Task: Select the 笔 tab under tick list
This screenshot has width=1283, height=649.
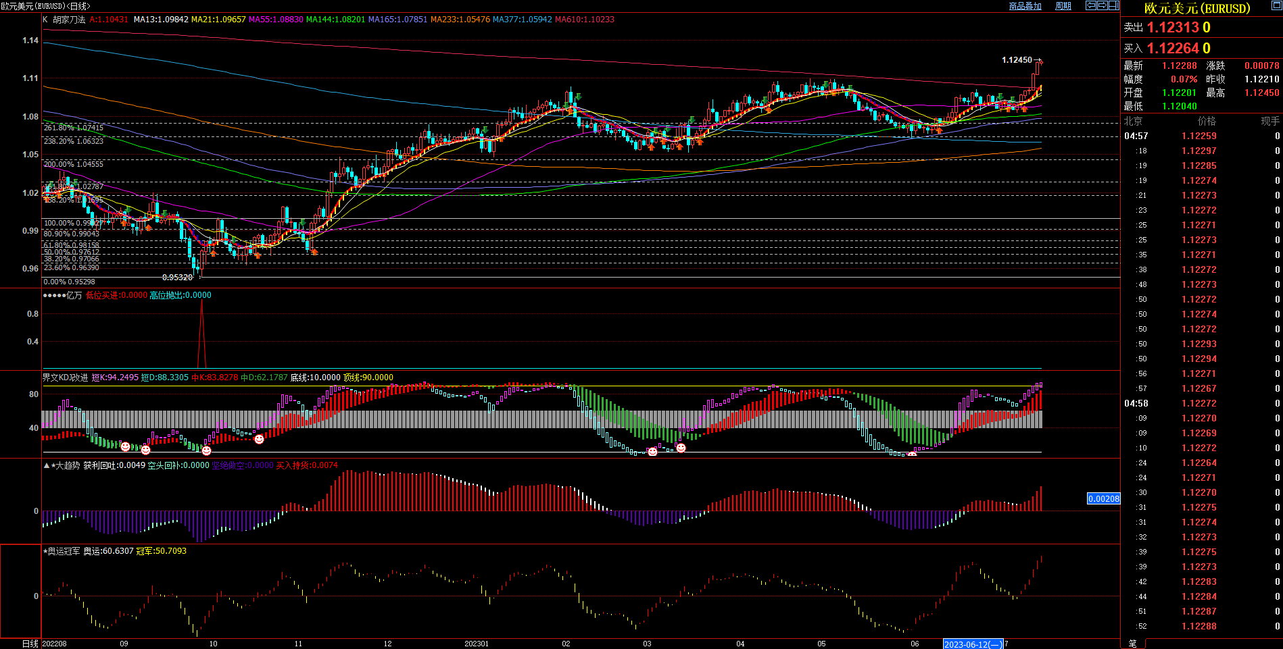Action: (1133, 644)
